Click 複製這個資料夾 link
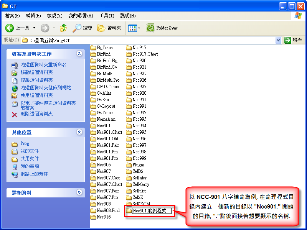This screenshot has width=307, height=230. (x=36, y=80)
